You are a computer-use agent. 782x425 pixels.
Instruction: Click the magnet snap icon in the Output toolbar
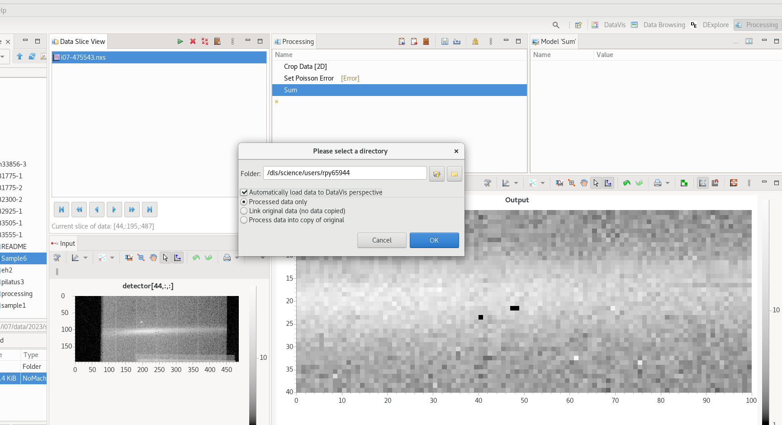pyautogui.click(x=715, y=183)
